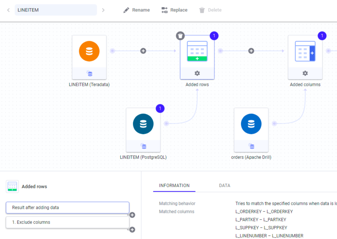Switch to the DATA tab

(224, 185)
